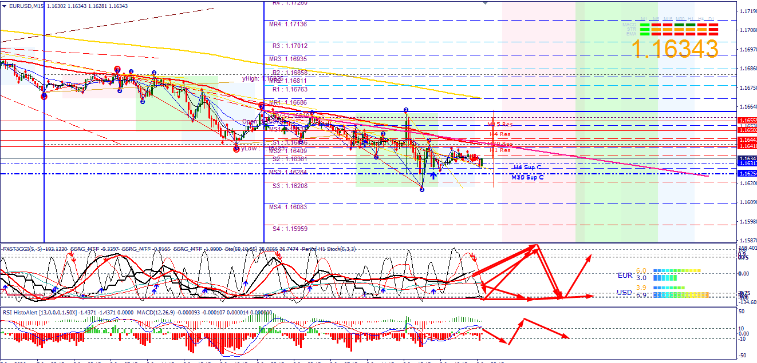Select the R1 : 1.16763 pivot label
Image resolution: width=757 pixels, height=363 pixels.
coord(290,89)
